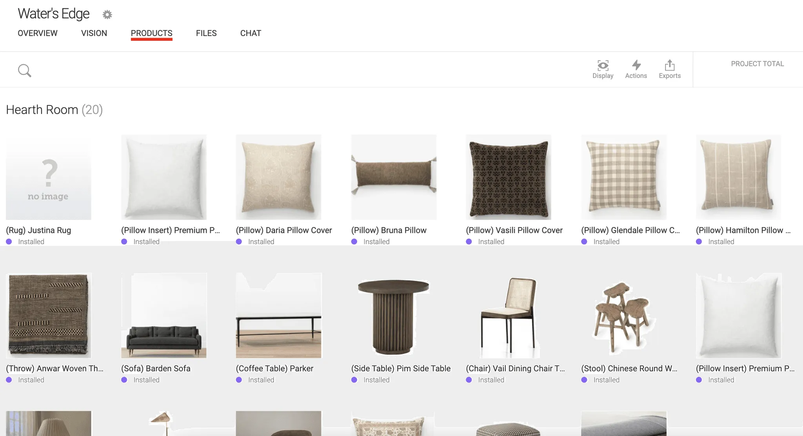The height and width of the screenshot is (436, 803).
Task: Open the Vasili Pillow Cover thumbnail
Action: 509,177
